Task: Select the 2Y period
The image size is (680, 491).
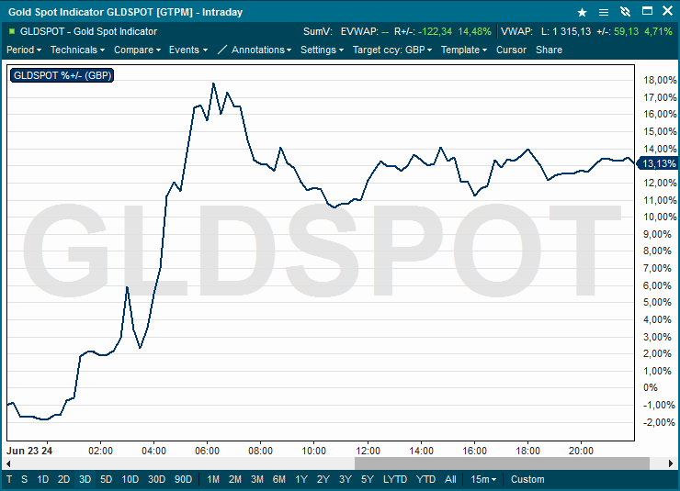Action: coord(323,479)
